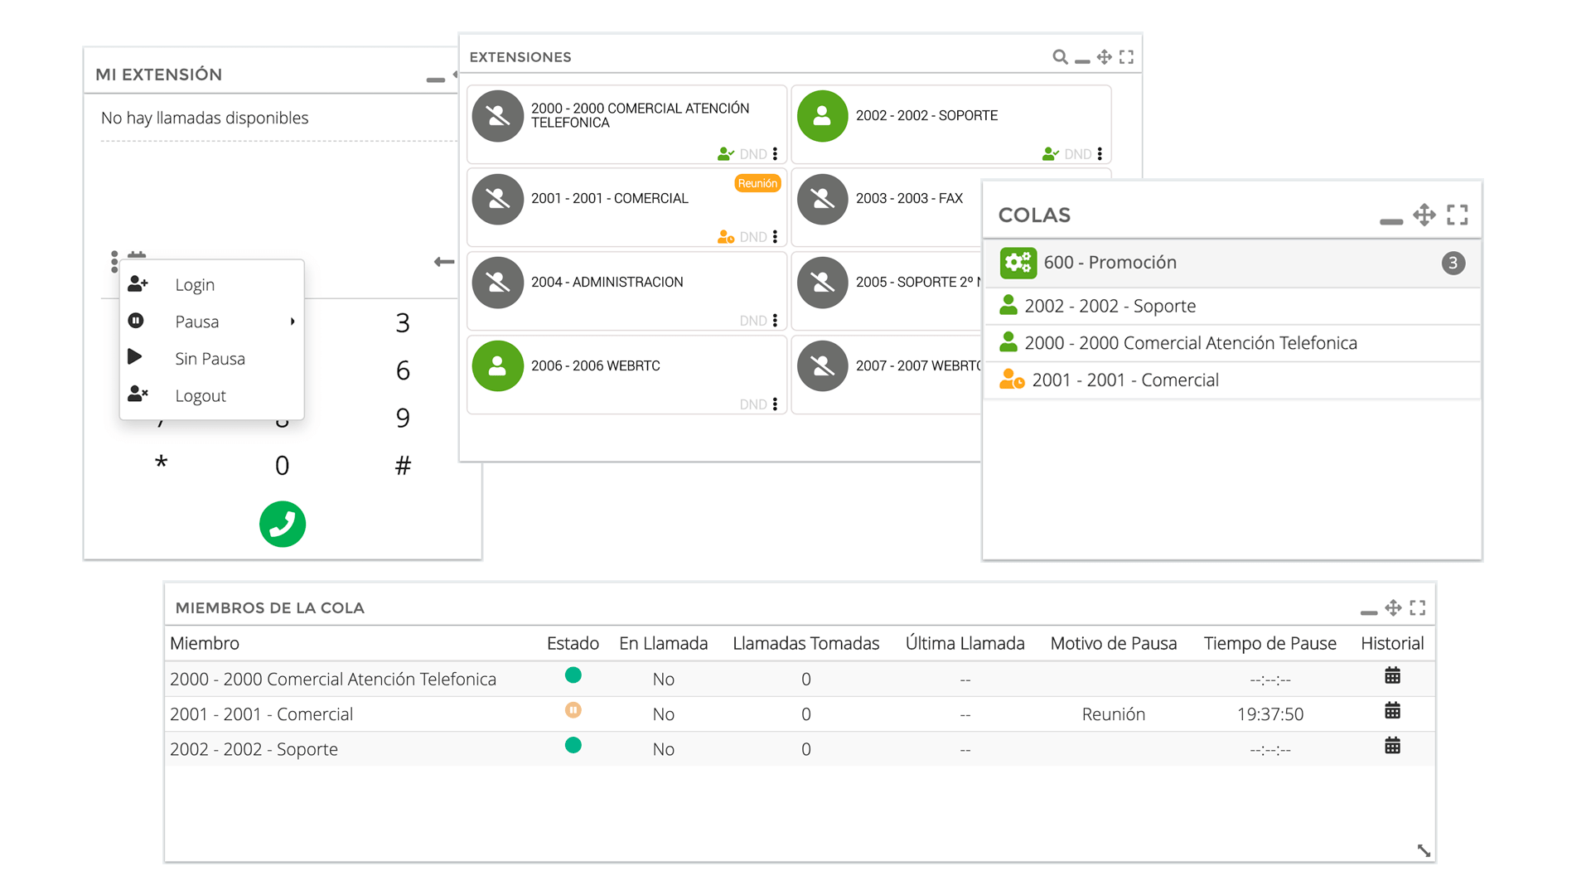
Task: Click avatar of extension 2003 FAX
Action: click(x=823, y=199)
